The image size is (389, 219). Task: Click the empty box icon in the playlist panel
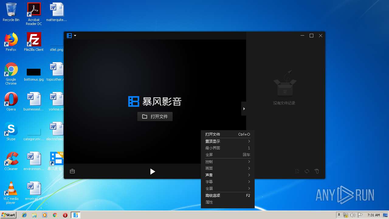pos(284,84)
